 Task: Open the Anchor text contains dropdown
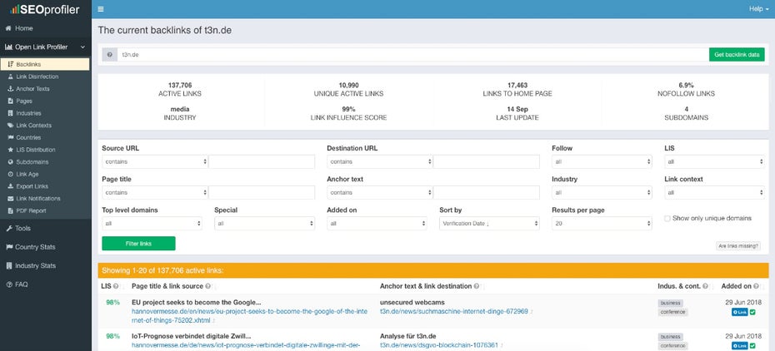[x=380, y=192]
